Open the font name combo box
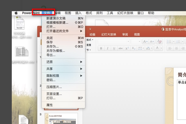This screenshot has height=124, width=186. tap(114, 42)
